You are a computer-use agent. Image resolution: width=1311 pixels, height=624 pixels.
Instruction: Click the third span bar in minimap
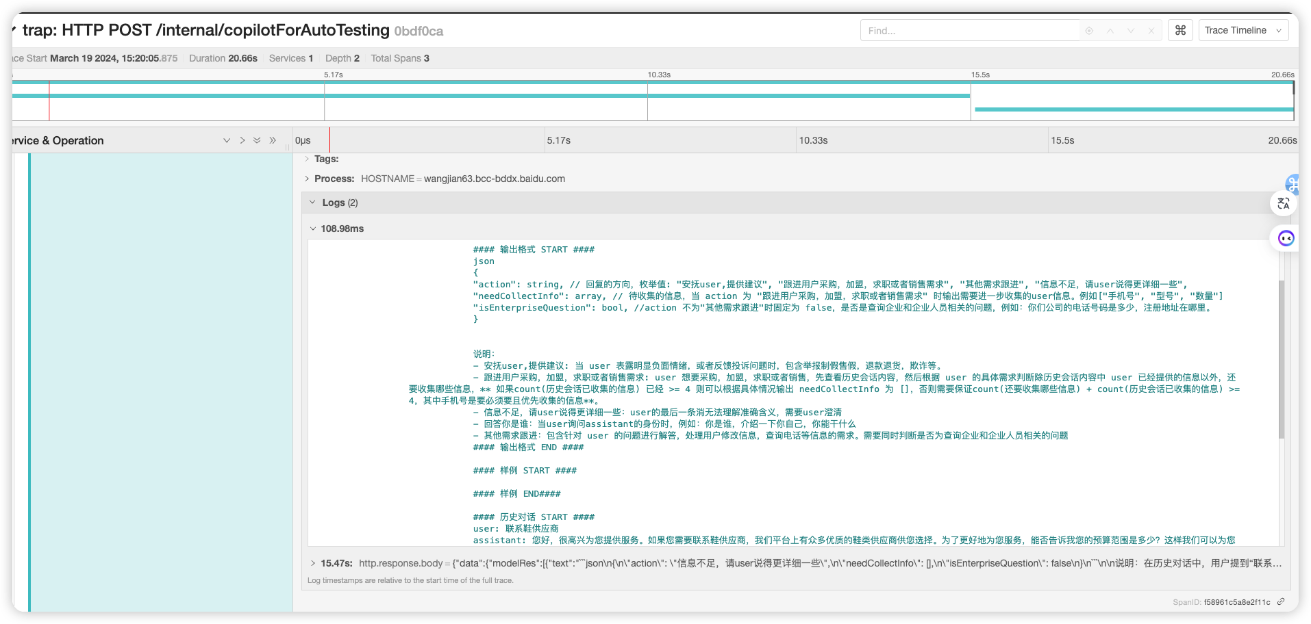[x=1134, y=109]
